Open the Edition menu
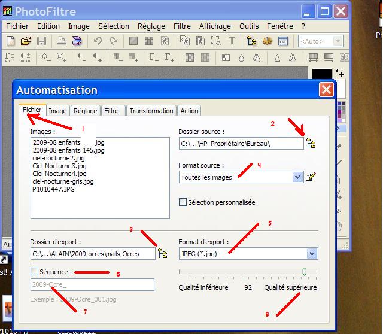 point(48,26)
